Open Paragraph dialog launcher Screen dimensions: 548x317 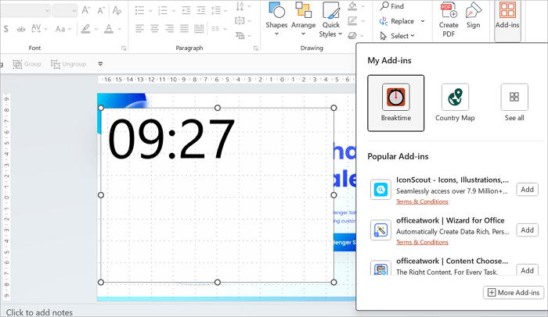coord(255,48)
